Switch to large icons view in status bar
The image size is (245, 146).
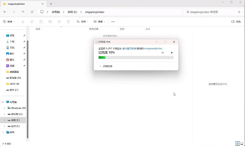click(242, 143)
